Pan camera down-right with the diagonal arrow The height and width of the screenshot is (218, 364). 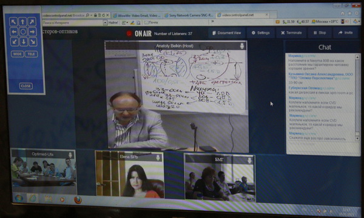pos(33,42)
